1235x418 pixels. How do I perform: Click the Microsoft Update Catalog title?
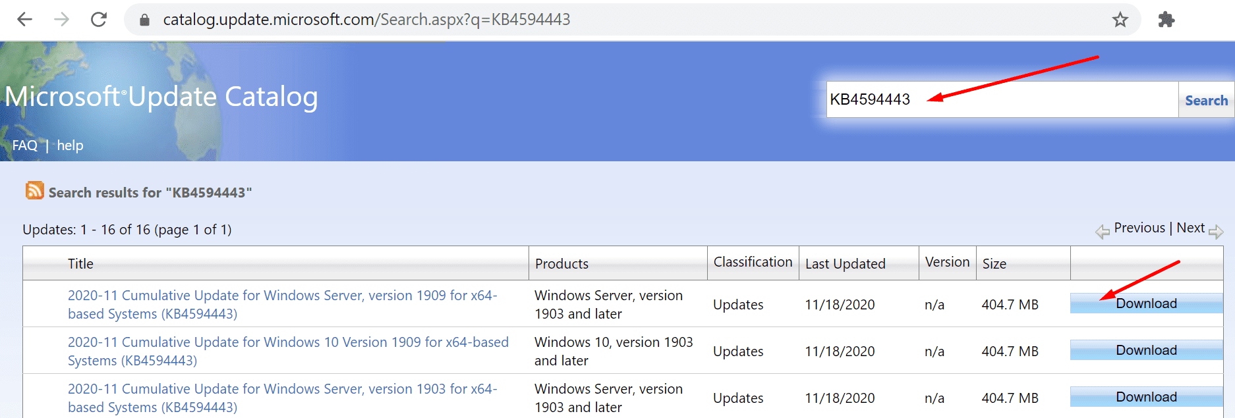(x=161, y=97)
